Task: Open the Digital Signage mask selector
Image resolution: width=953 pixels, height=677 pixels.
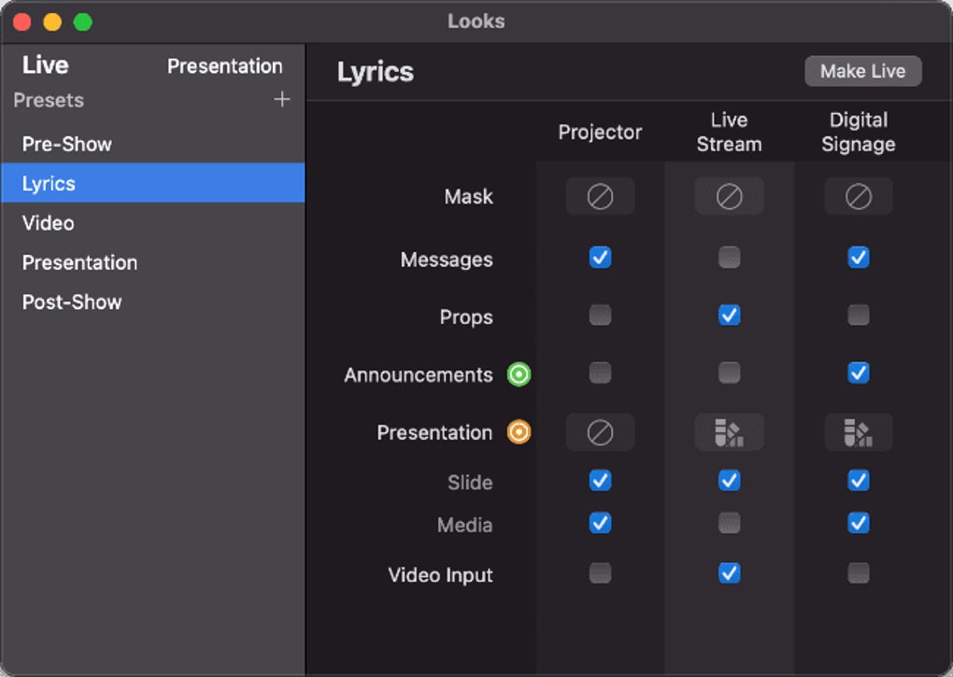Action: (859, 196)
